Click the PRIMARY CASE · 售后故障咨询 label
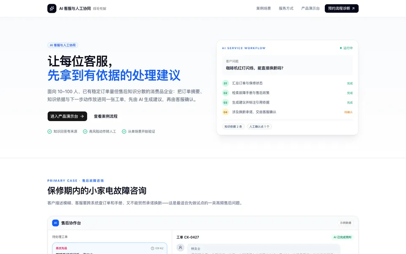 coord(75,181)
